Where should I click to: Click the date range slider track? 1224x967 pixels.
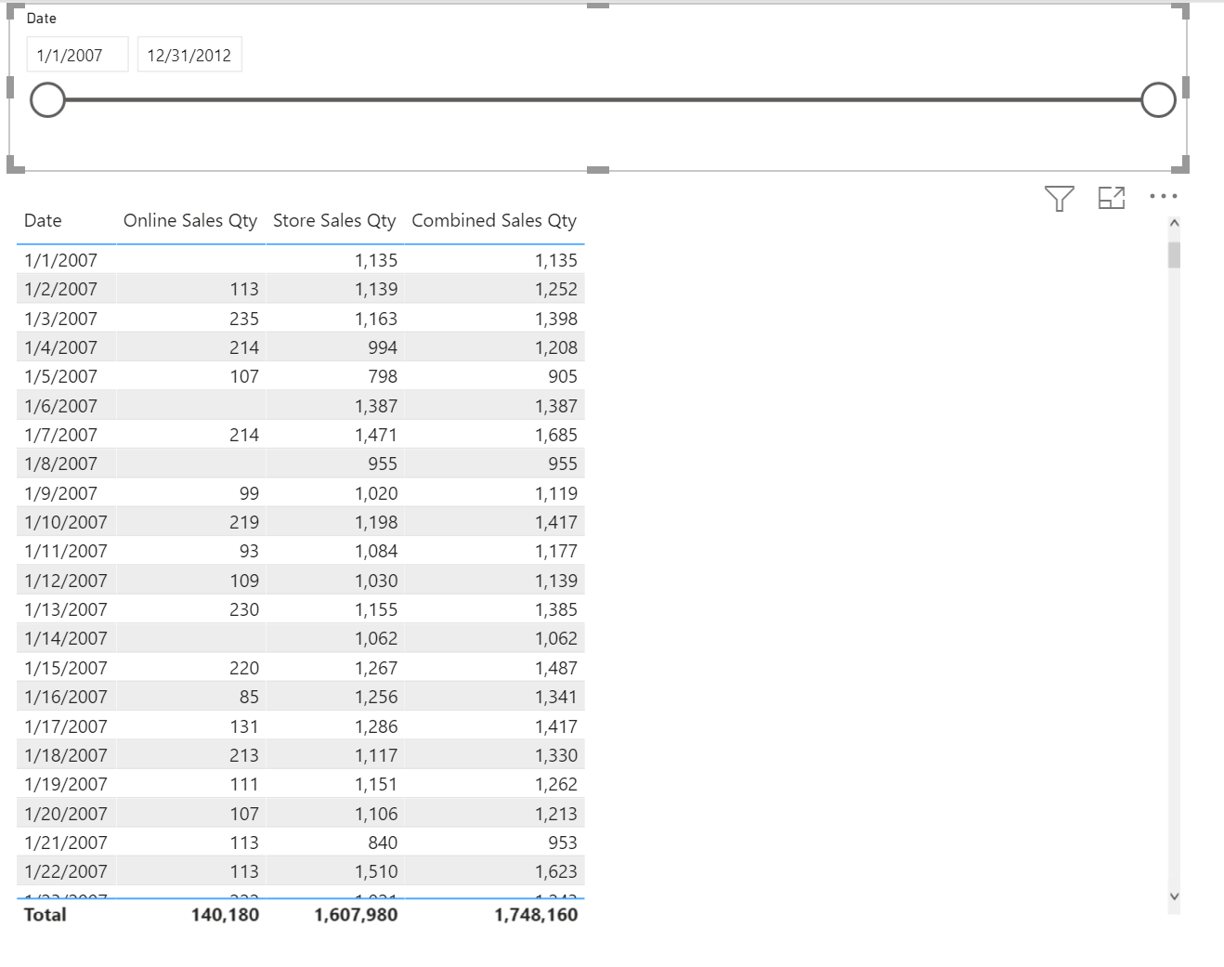(x=603, y=99)
